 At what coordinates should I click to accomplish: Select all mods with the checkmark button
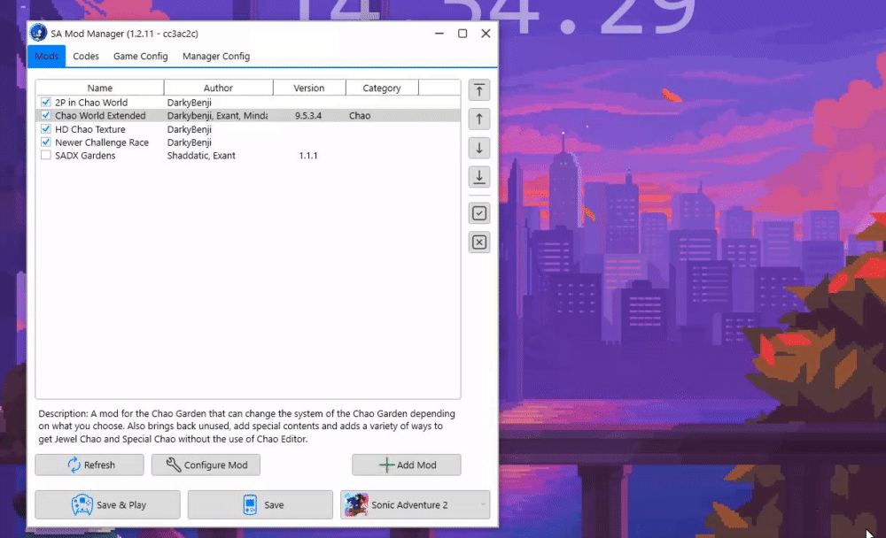click(x=479, y=213)
